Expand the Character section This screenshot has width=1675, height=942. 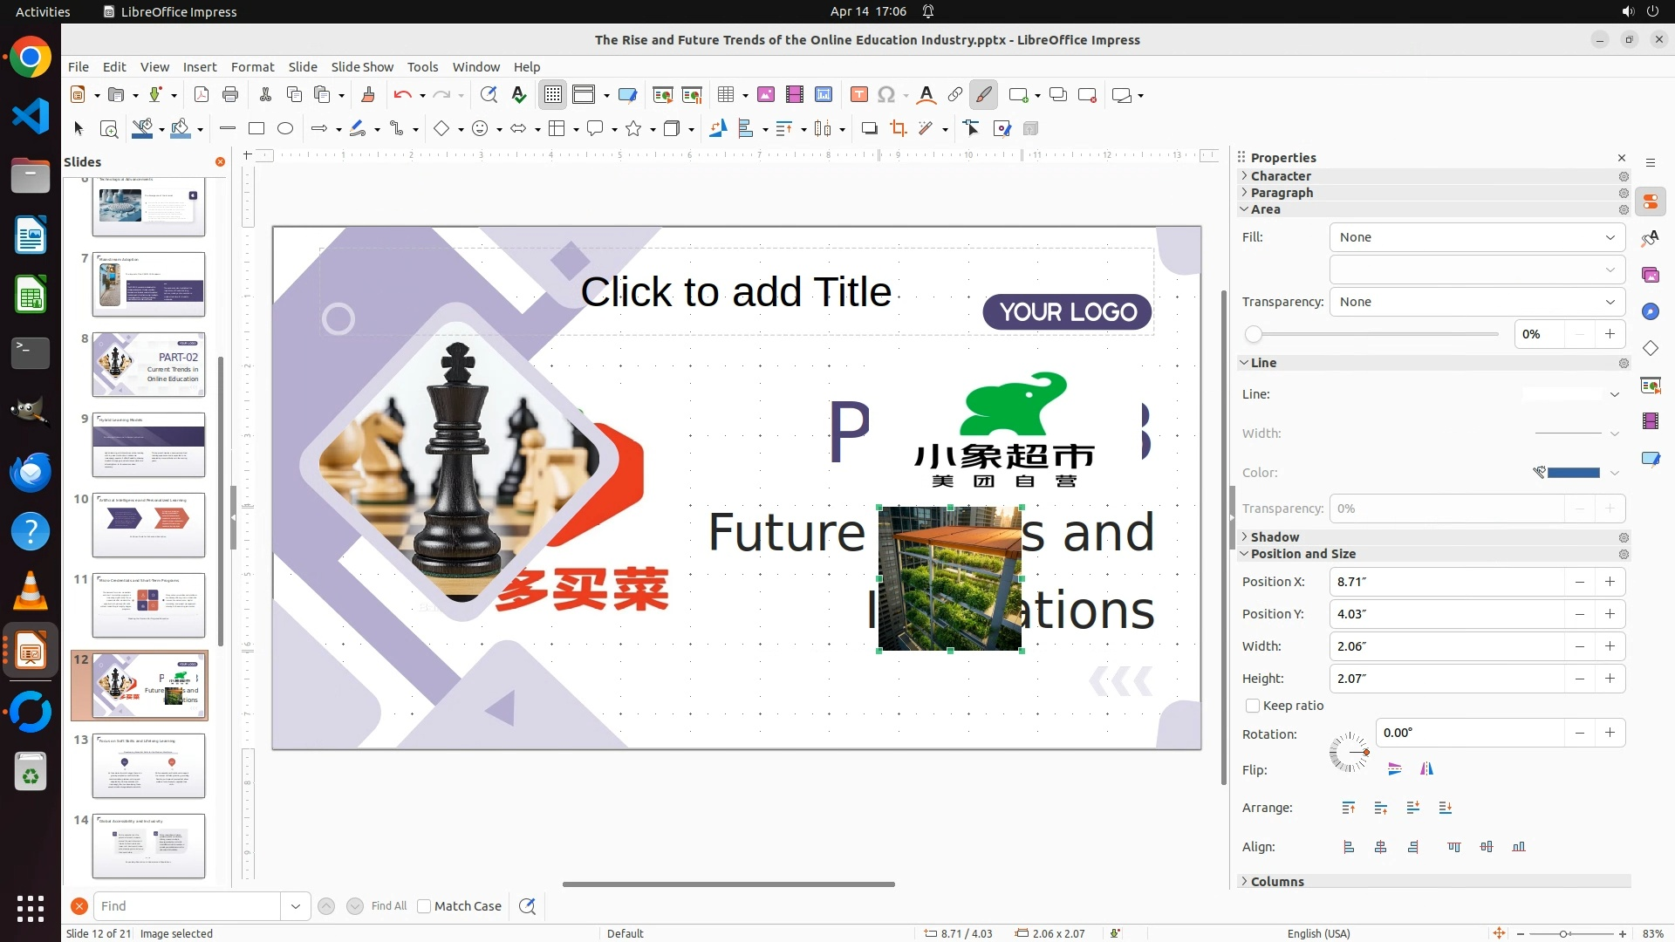tap(1280, 176)
